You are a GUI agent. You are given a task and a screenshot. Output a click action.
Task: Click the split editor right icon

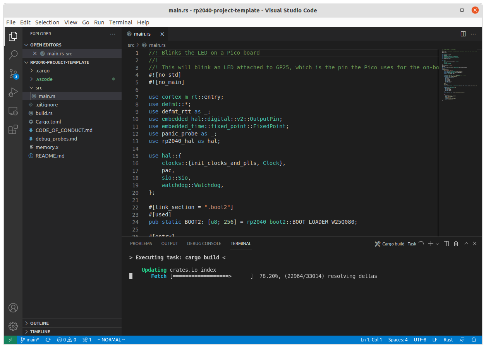point(463,34)
